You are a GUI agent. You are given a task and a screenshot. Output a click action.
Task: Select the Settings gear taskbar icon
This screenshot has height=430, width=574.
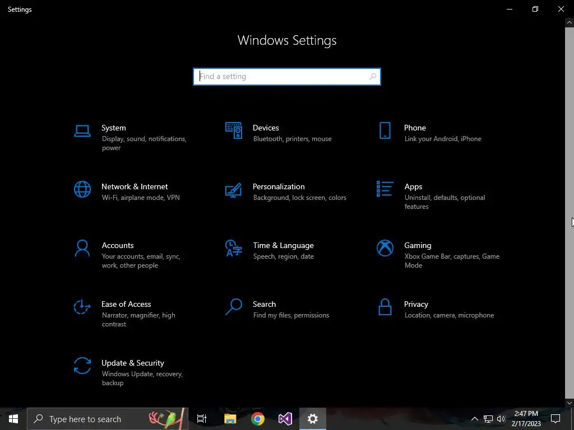point(313,419)
